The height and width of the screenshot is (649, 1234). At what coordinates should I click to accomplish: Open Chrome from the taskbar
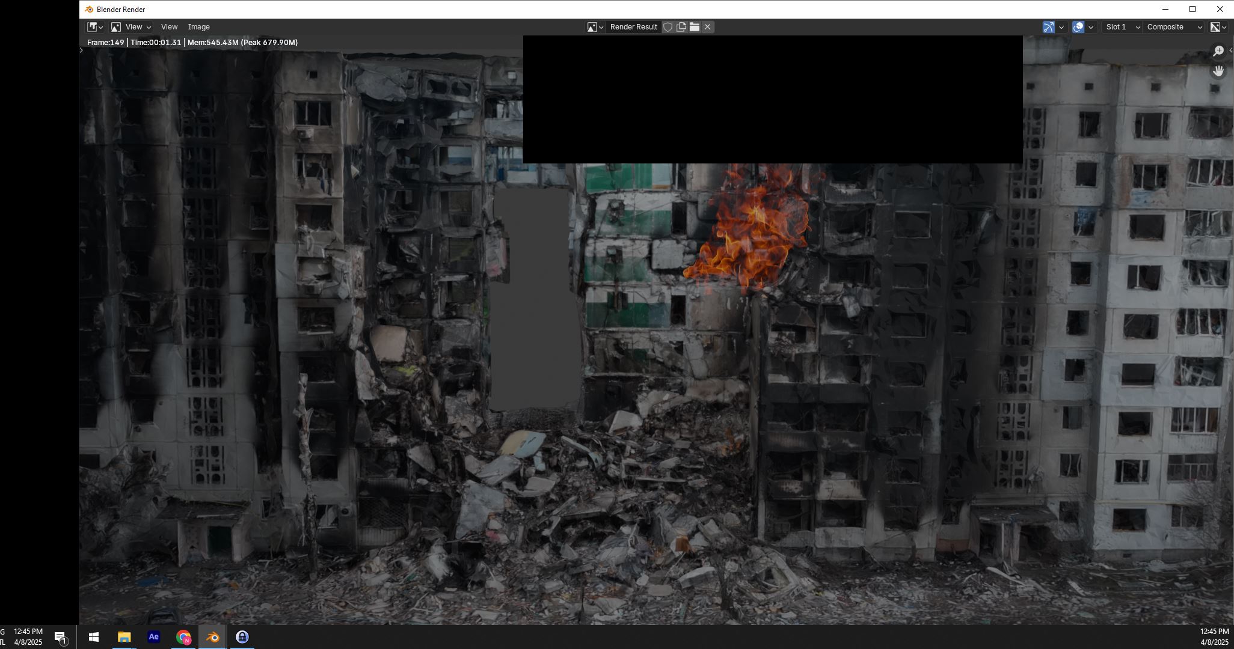click(x=183, y=637)
